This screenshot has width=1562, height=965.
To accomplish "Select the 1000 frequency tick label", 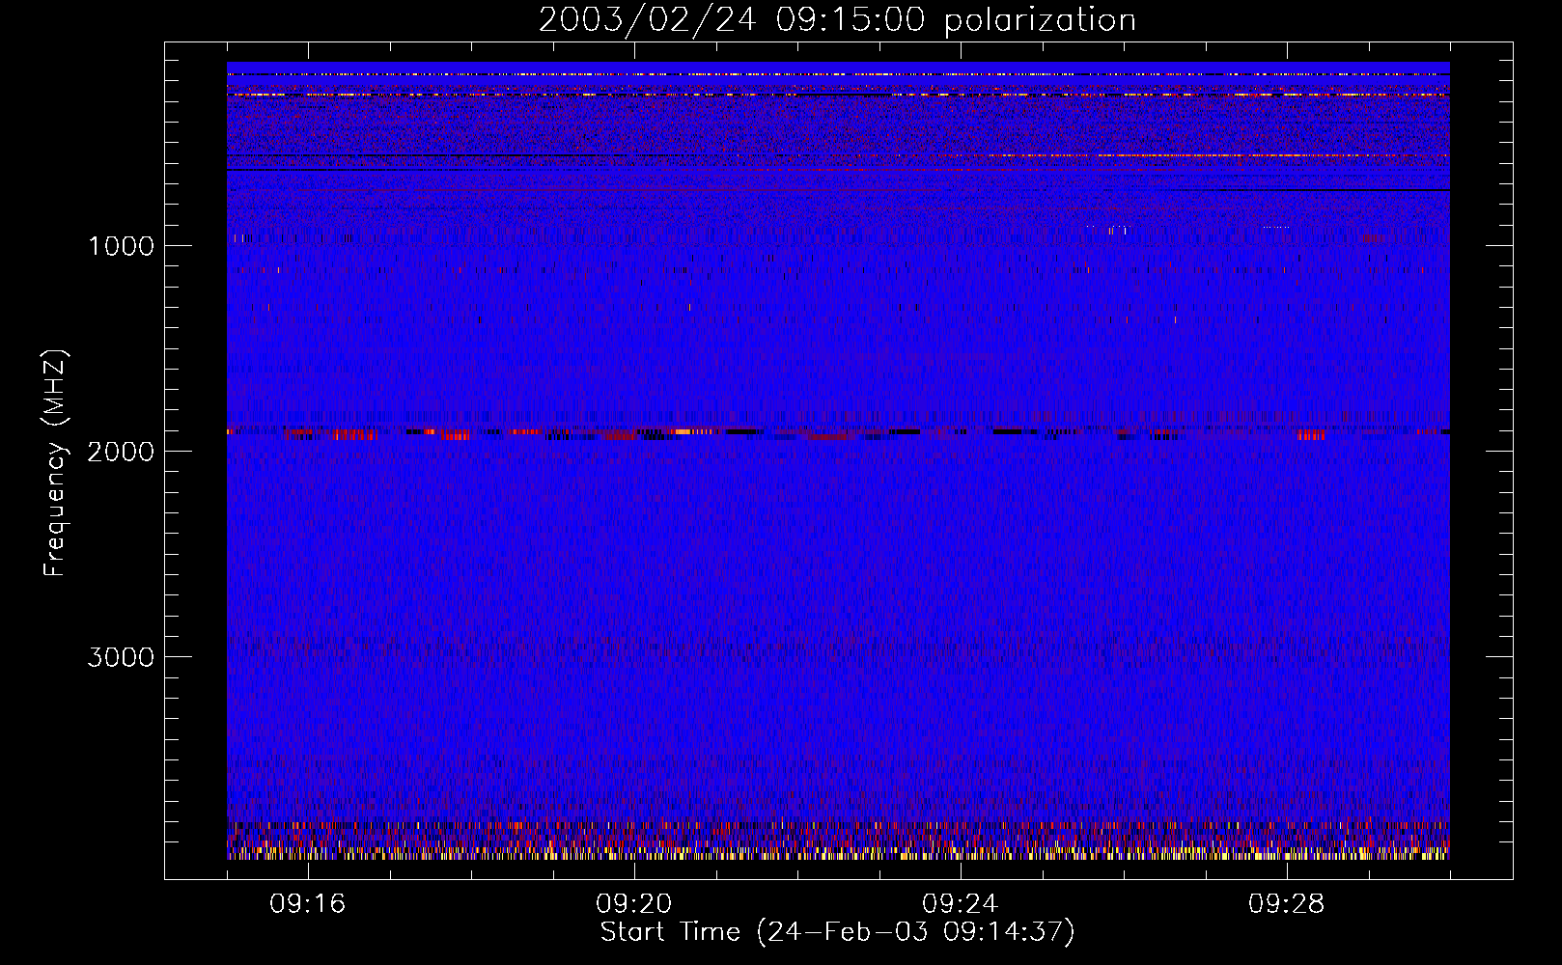I will pos(121,246).
